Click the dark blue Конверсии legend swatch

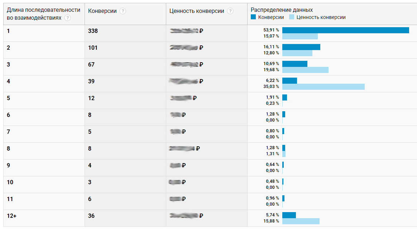253,17
